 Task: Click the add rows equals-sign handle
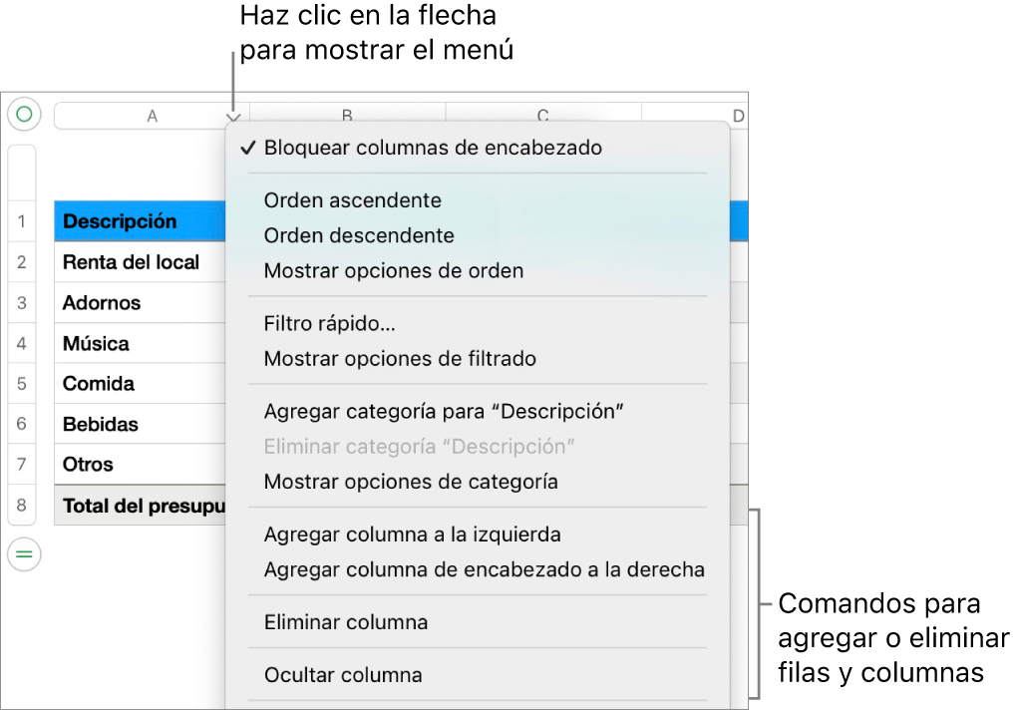click(24, 554)
